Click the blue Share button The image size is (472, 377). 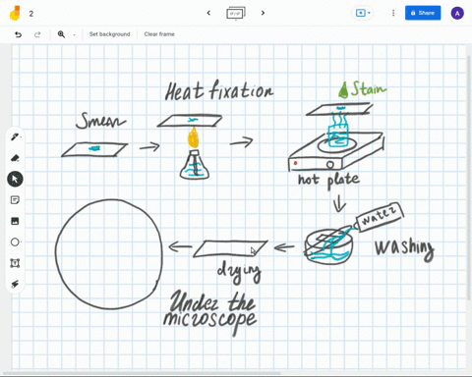click(423, 13)
